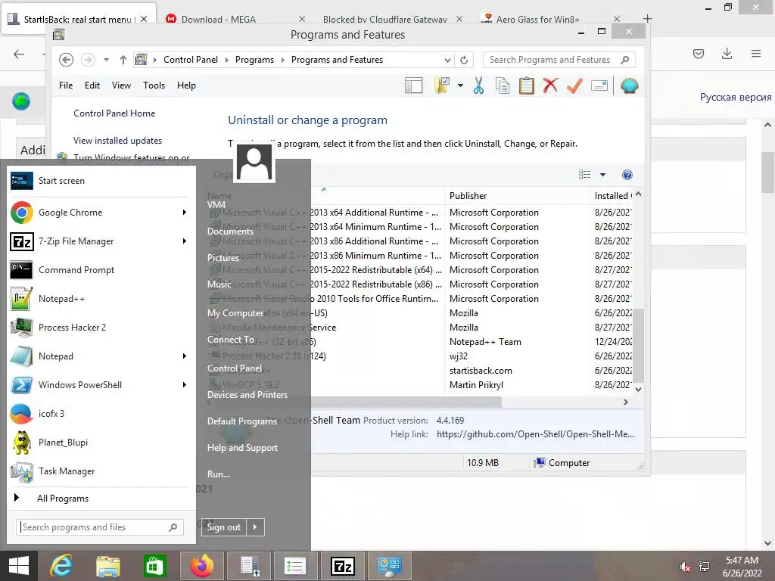Click the Windows Start button
Screen dimensions: 775x581
point(19,566)
